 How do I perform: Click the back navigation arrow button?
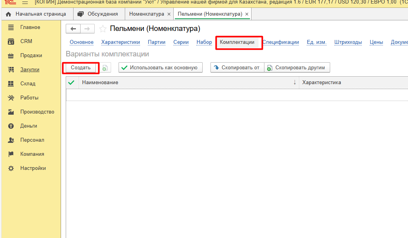[x=73, y=29]
